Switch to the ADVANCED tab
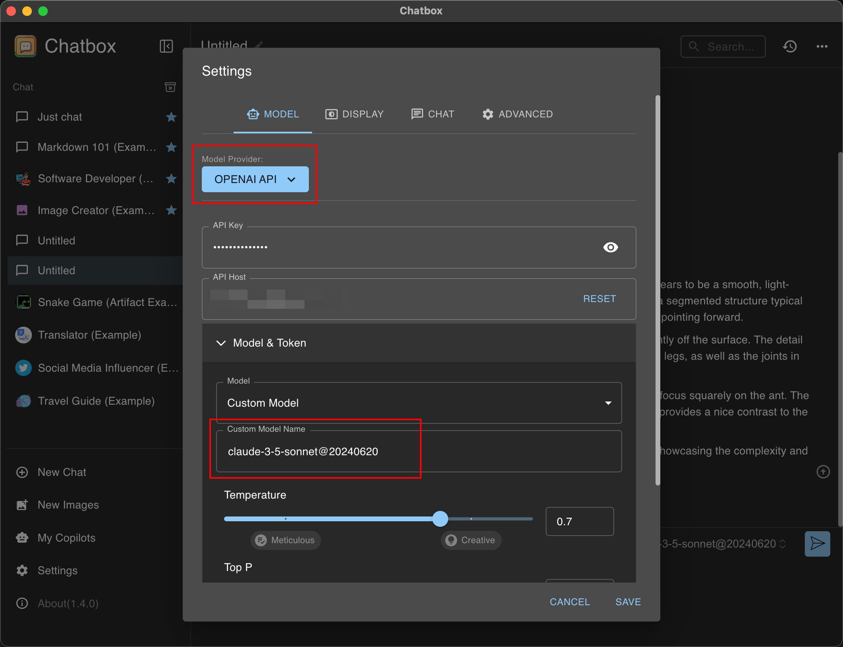The width and height of the screenshot is (843, 647). pos(517,114)
